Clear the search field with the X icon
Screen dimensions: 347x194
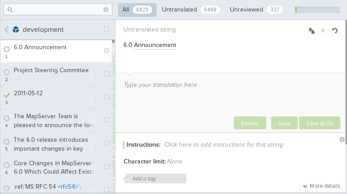pos(106,9)
